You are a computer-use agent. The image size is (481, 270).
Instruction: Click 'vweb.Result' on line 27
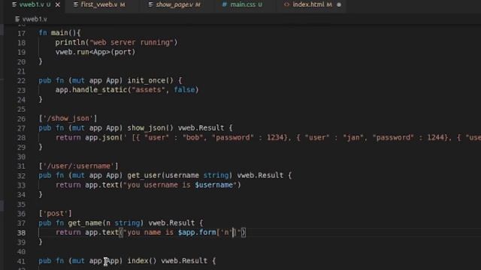click(201, 127)
